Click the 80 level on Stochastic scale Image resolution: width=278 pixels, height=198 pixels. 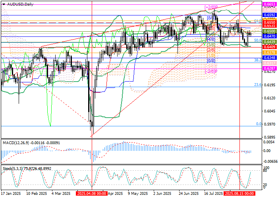click(265, 171)
